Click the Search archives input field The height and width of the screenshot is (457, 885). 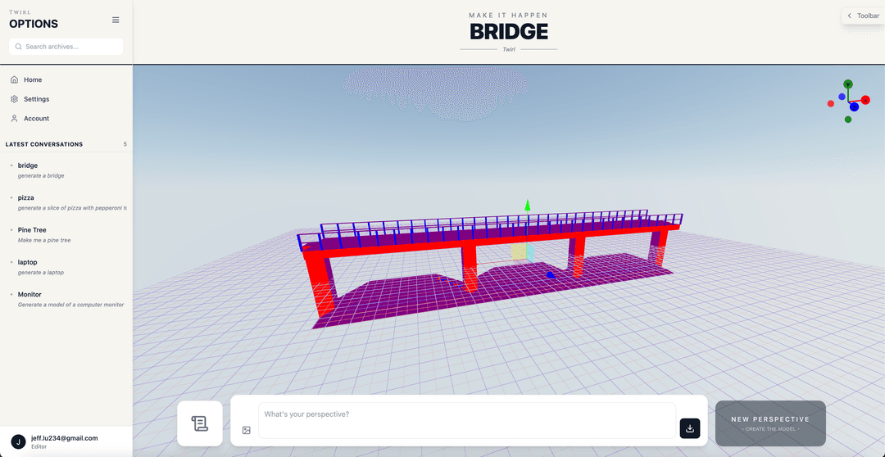[66, 47]
